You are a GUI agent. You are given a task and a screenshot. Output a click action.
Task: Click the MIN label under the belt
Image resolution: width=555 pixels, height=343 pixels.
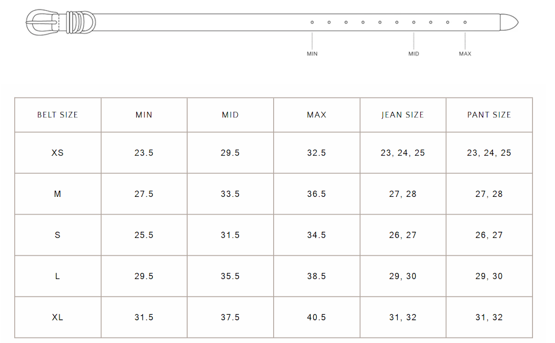coord(312,54)
